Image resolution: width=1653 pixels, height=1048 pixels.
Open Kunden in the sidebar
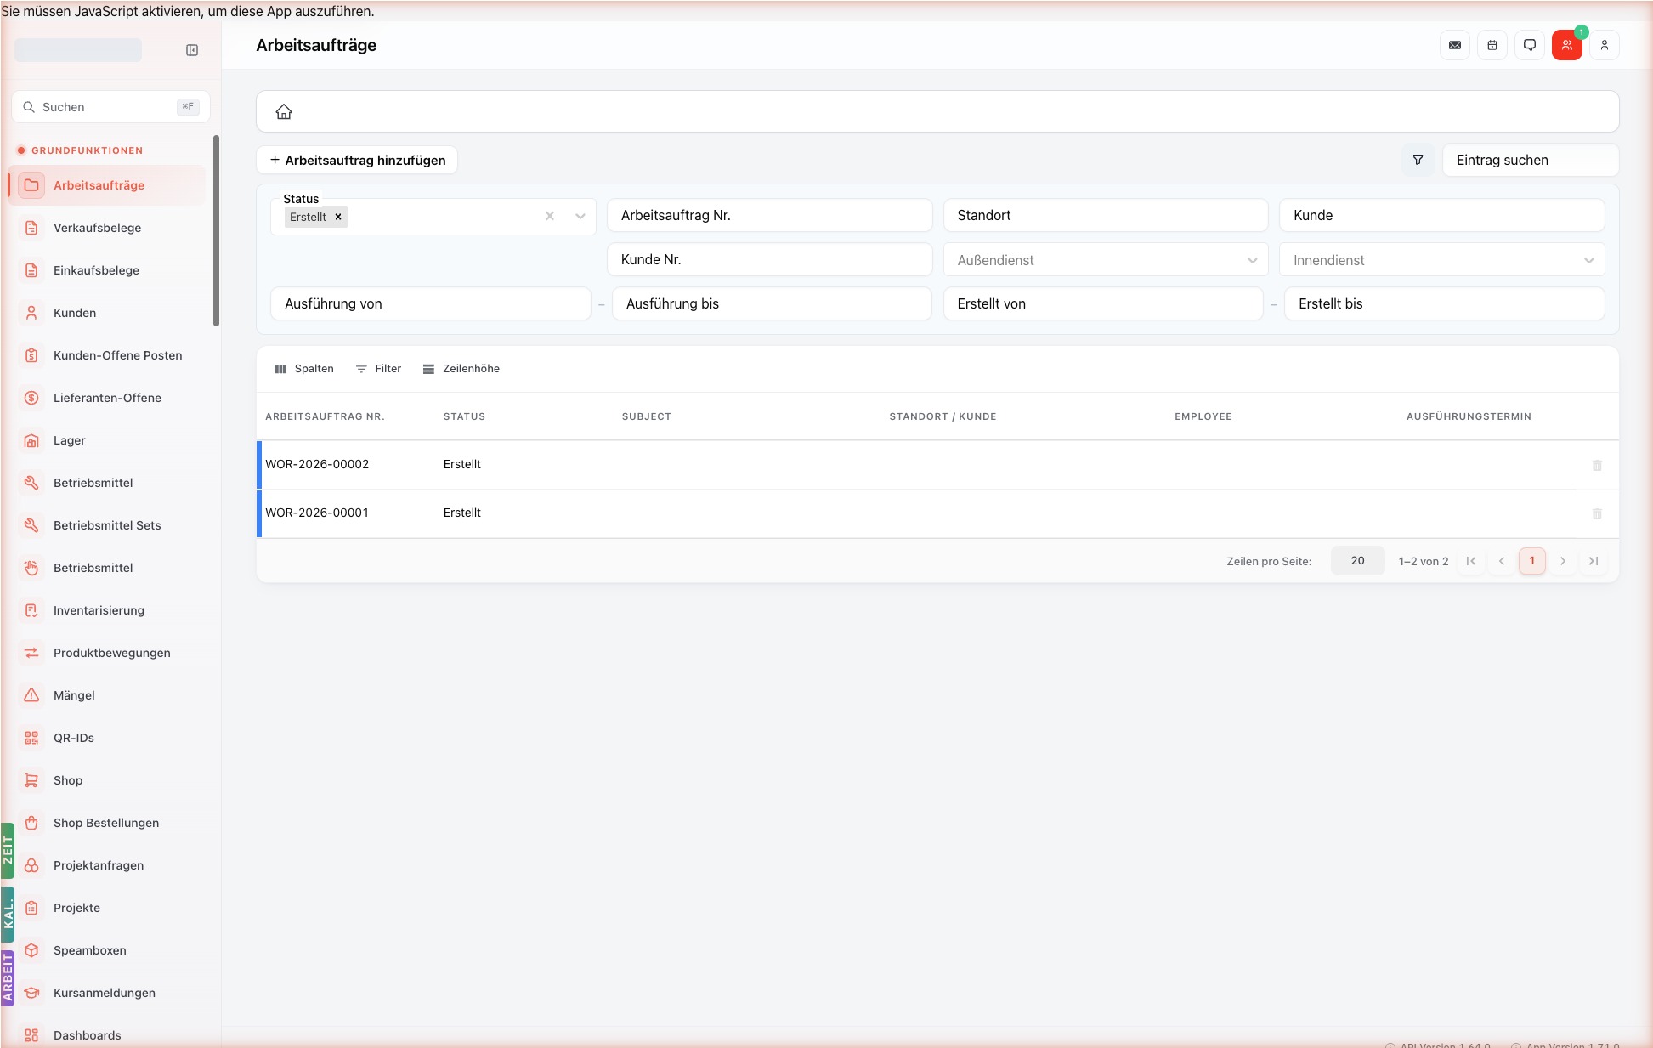tap(107, 313)
